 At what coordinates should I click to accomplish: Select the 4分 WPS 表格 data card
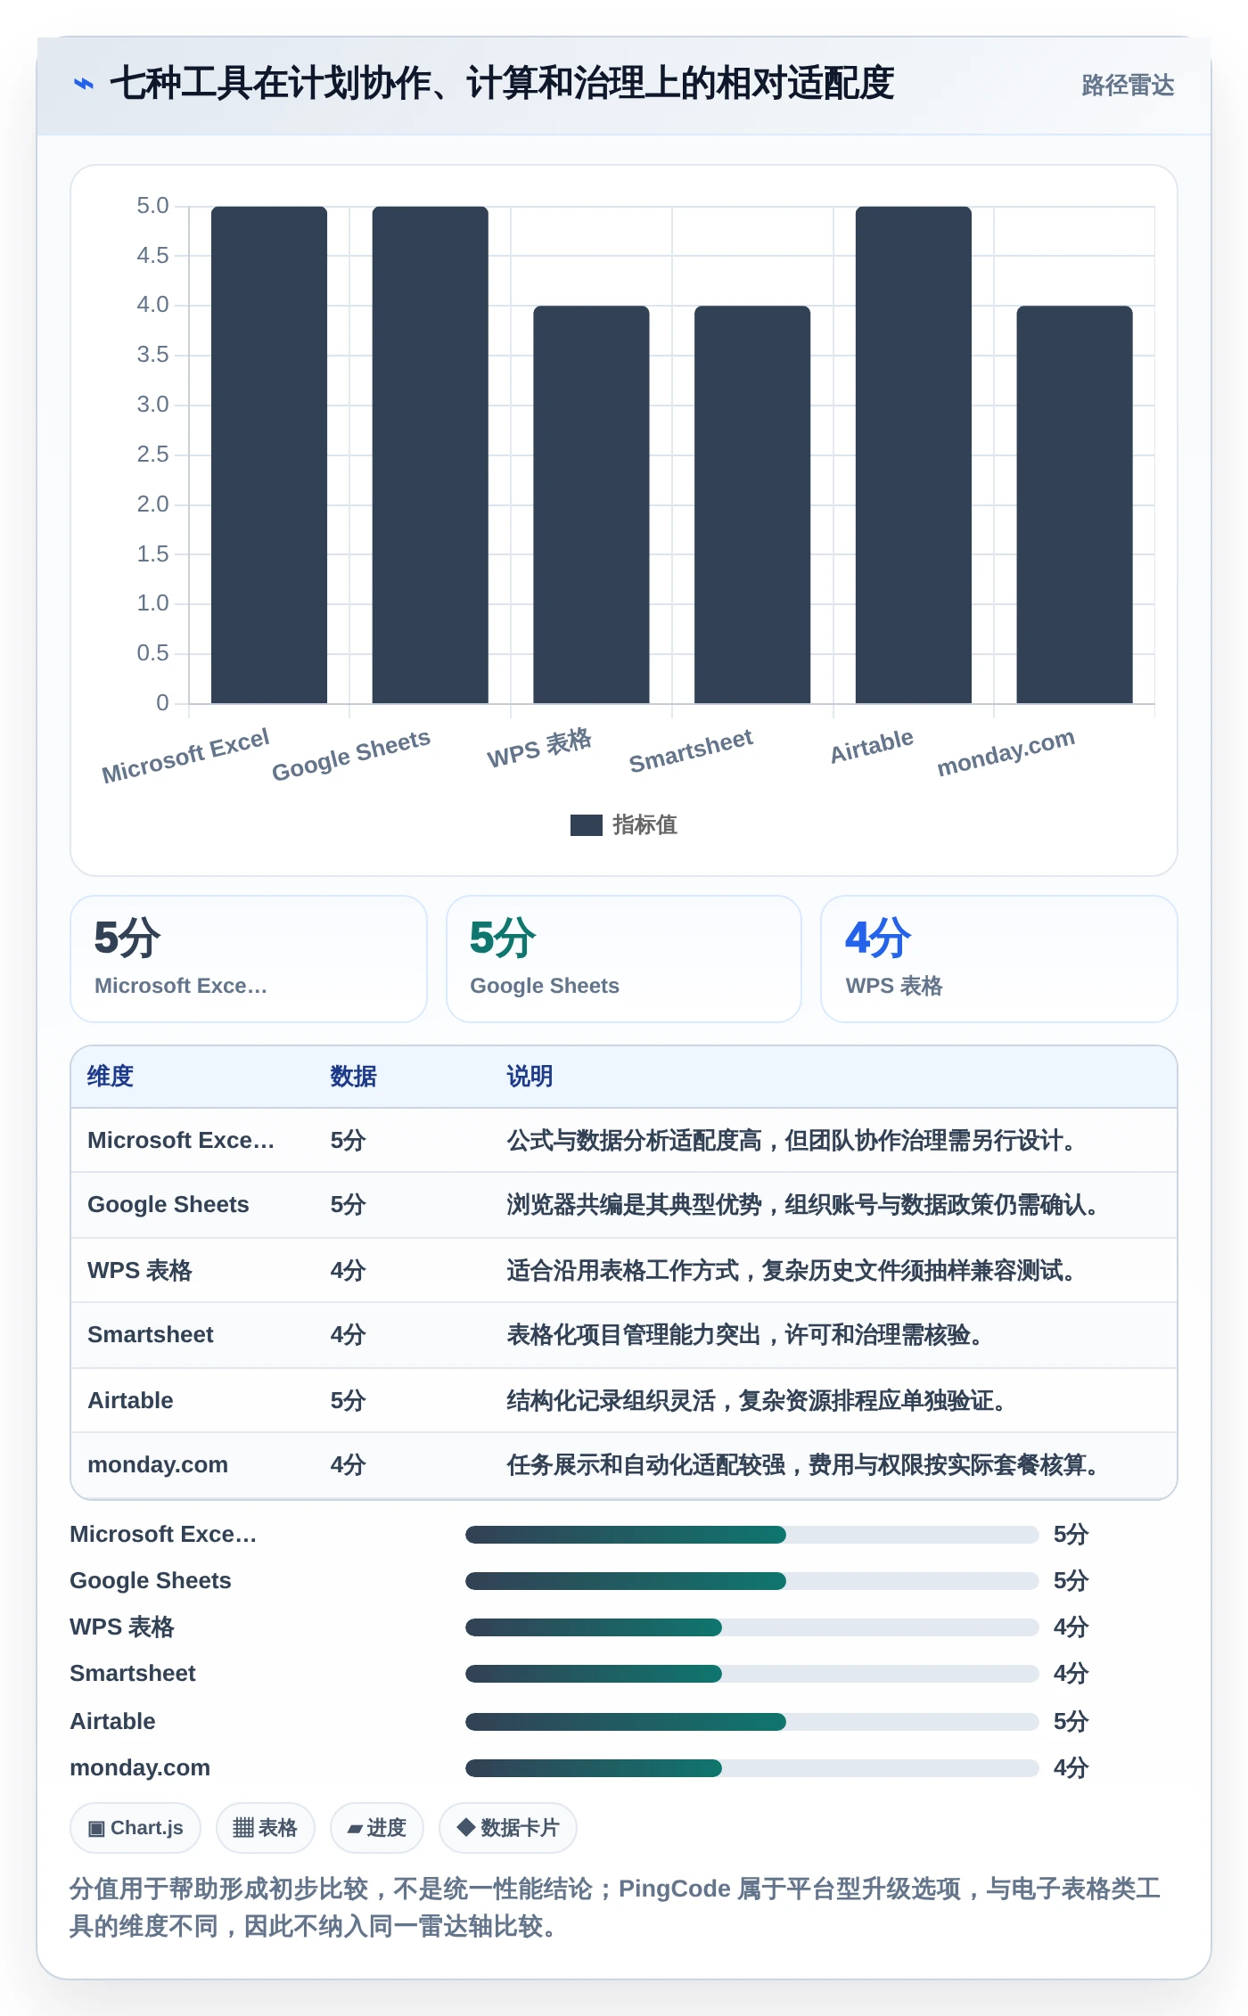point(999,959)
